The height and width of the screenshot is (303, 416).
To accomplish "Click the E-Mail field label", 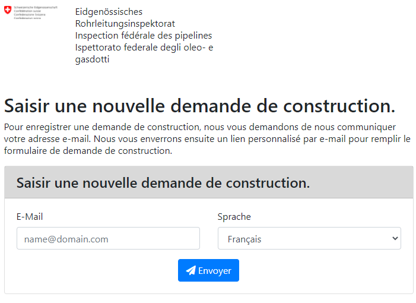I will tap(30, 217).
